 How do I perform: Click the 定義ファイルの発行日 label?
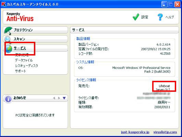click(94, 49)
